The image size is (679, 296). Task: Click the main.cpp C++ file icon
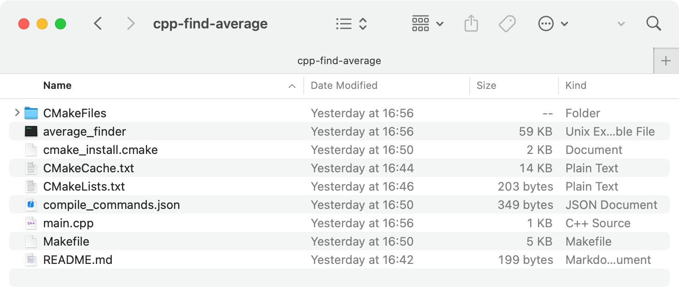[x=31, y=224]
